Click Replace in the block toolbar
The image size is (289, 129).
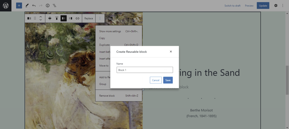[x=89, y=18]
